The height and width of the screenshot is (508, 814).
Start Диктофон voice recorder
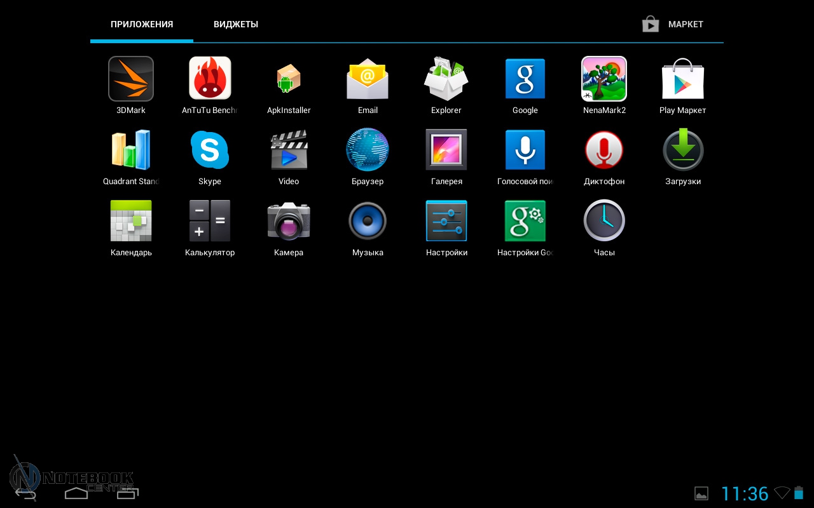tap(604, 150)
